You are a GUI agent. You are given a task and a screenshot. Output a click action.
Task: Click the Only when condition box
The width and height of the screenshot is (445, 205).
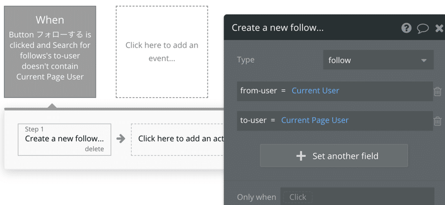(x=357, y=197)
